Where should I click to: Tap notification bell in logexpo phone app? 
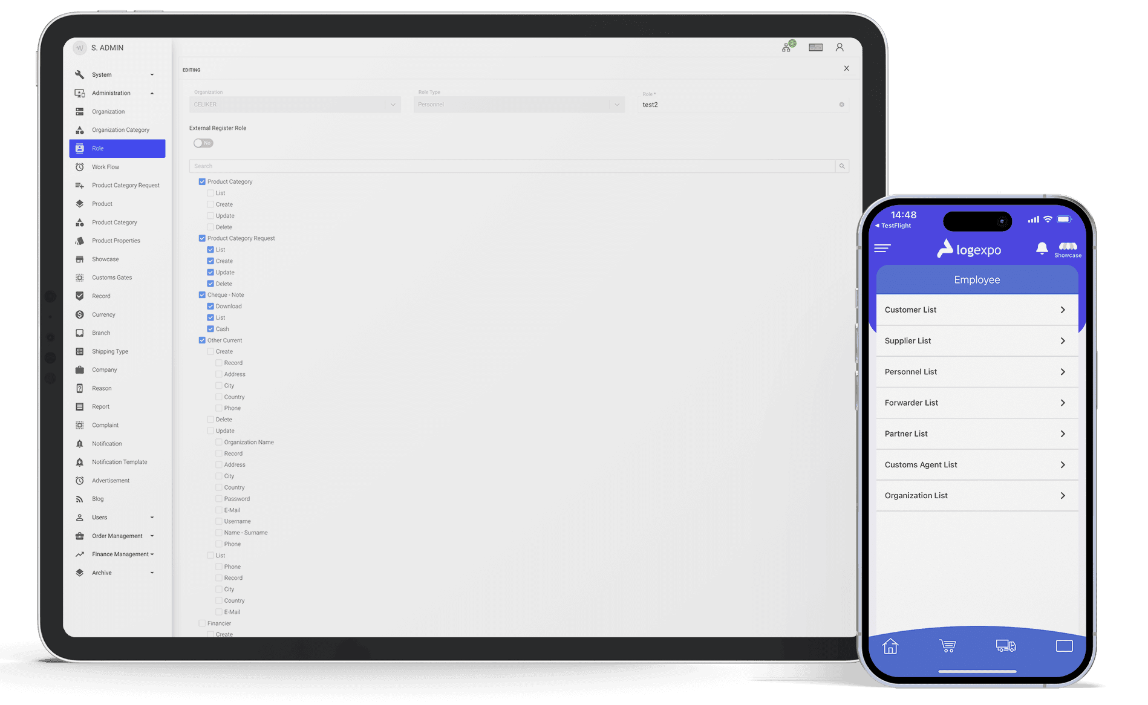point(1042,248)
